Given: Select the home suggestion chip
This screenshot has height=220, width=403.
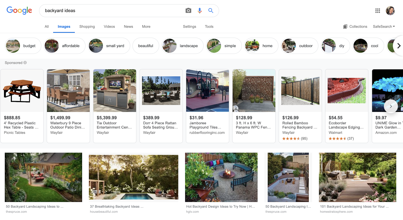Looking at the screenshot, I should 261,46.
